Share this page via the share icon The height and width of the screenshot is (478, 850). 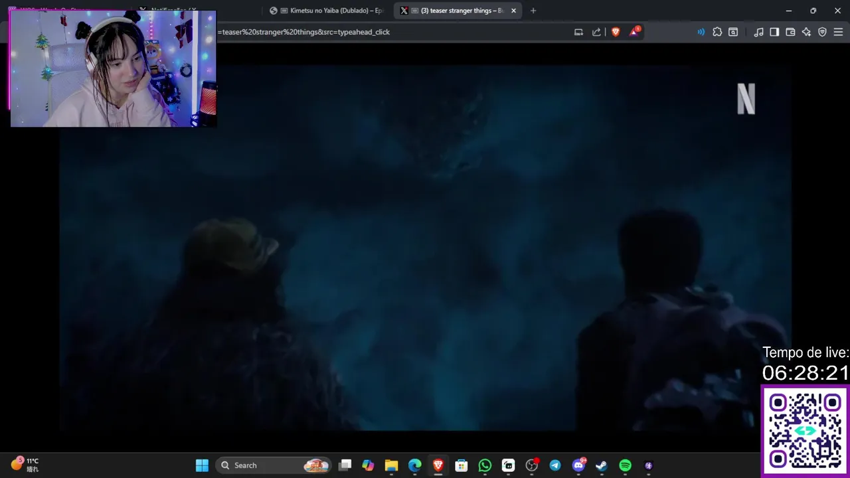pyautogui.click(x=596, y=32)
